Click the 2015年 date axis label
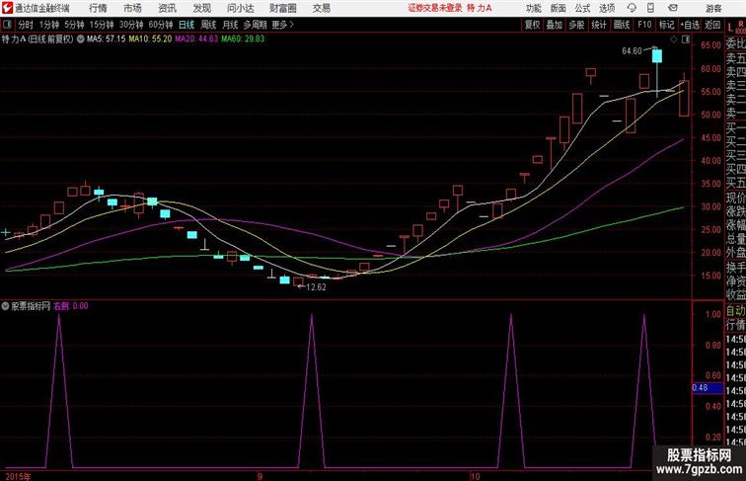 (x=18, y=476)
